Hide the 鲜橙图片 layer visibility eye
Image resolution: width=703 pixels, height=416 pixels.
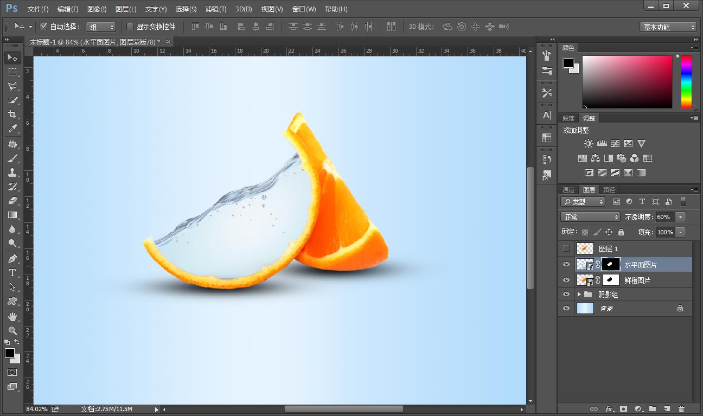pyautogui.click(x=566, y=280)
